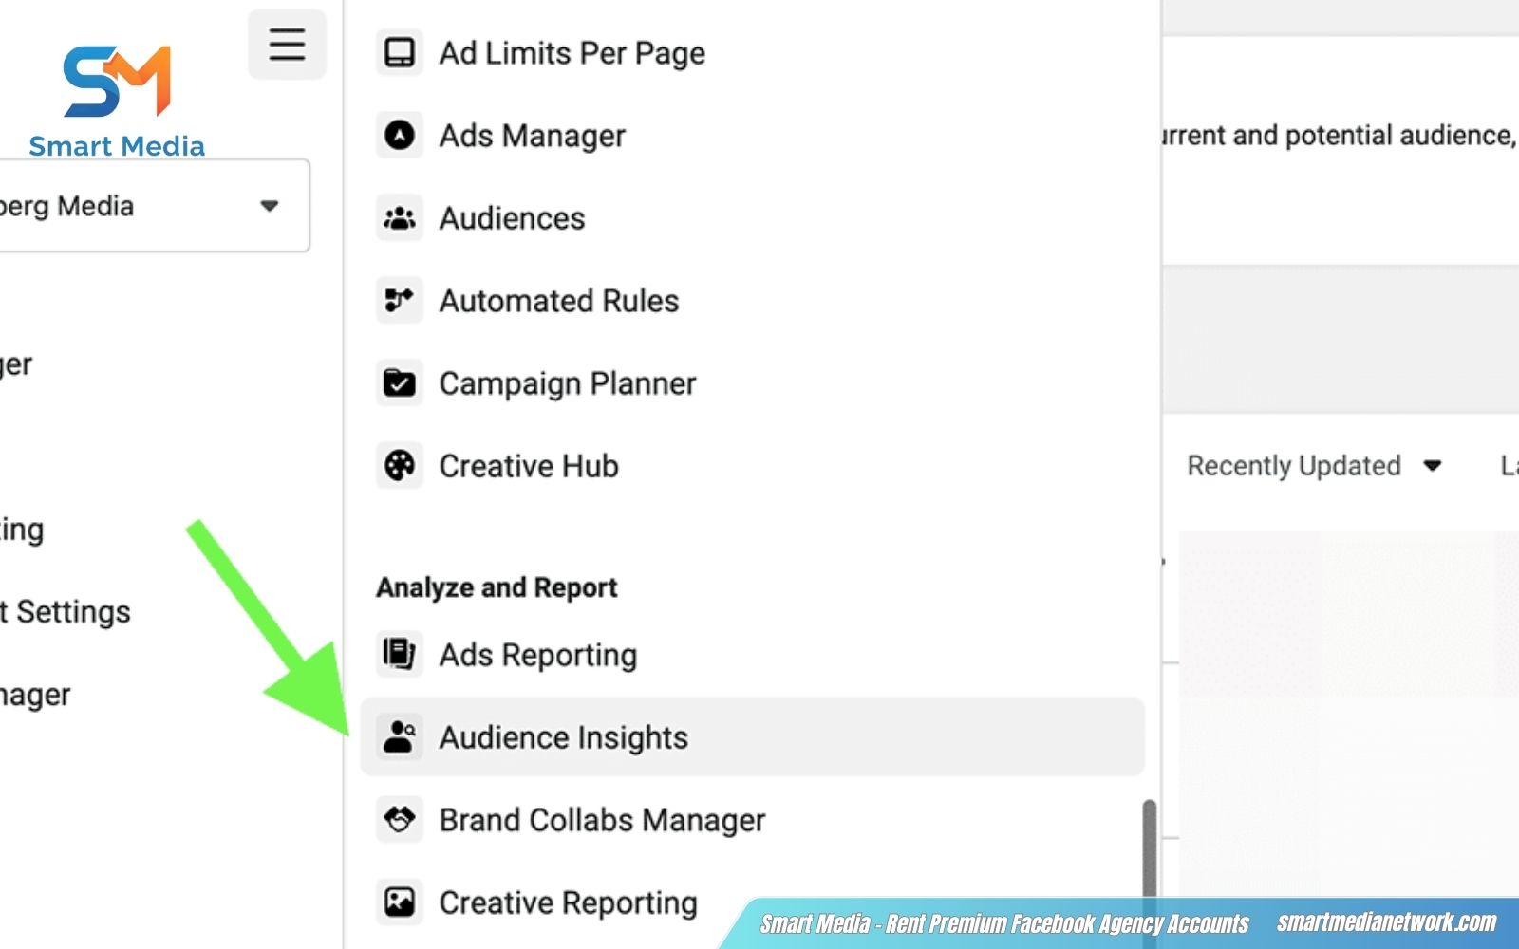This screenshot has height=949, width=1519.
Task: Select Audience Insights from the menu
Action: [x=563, y=737]
